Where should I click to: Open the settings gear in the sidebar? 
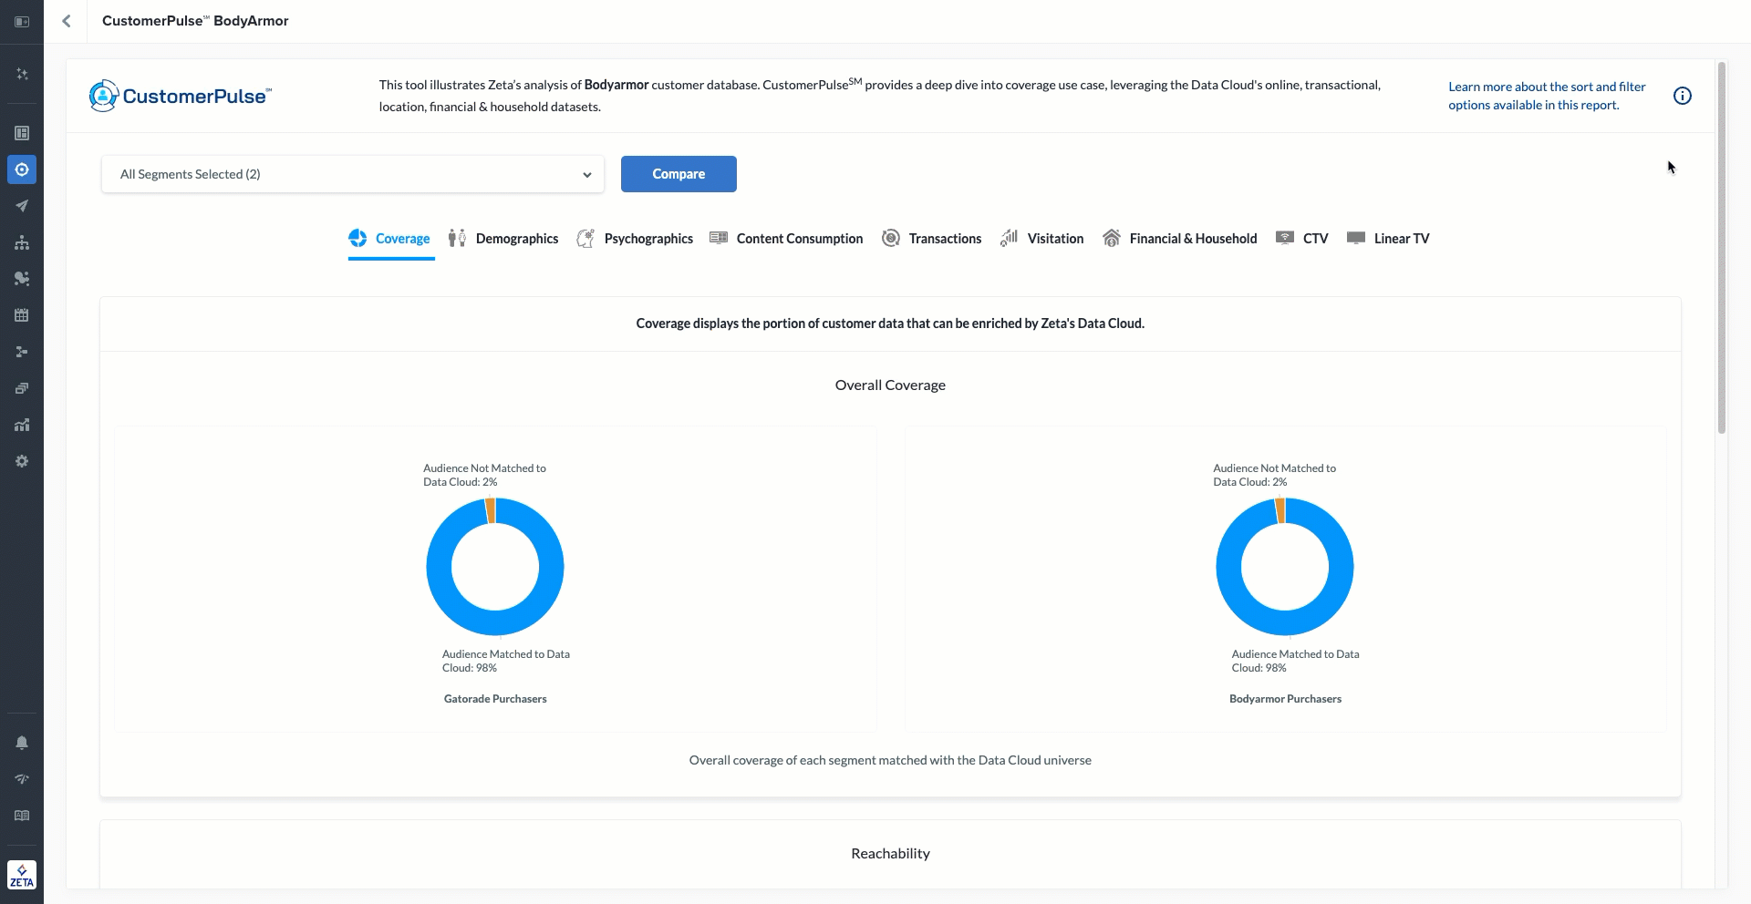point(22,461)
